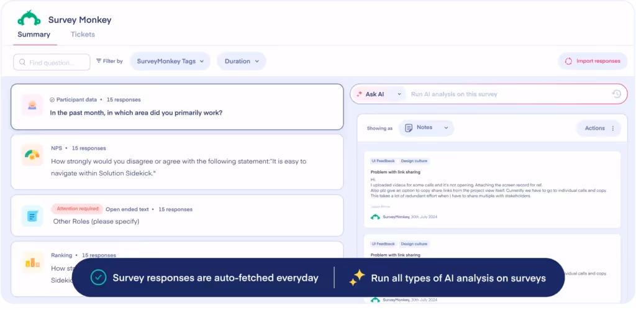This screenshot has width=636, height=310.
Task: Expand the SurveyMonkey Tags dropdown
Action: point(170,62)
